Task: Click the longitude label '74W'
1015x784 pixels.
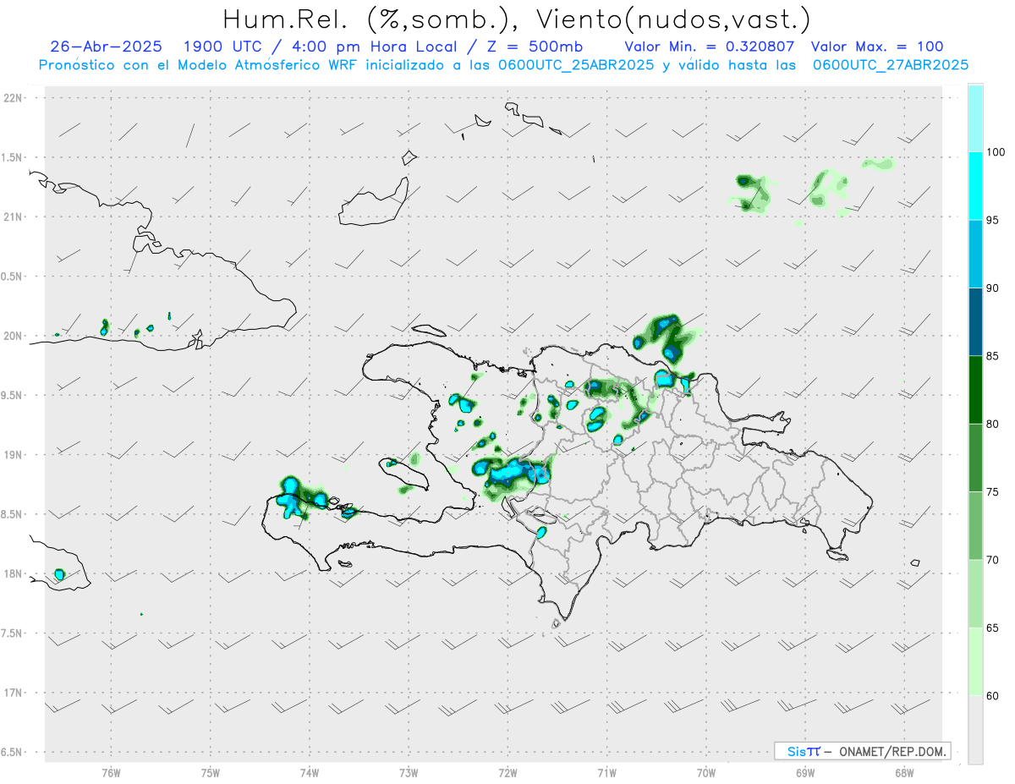Action: tap(310, 772)
